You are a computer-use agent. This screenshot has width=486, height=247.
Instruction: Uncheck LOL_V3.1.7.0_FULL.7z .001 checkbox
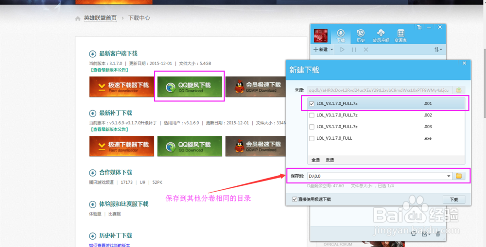312,104
